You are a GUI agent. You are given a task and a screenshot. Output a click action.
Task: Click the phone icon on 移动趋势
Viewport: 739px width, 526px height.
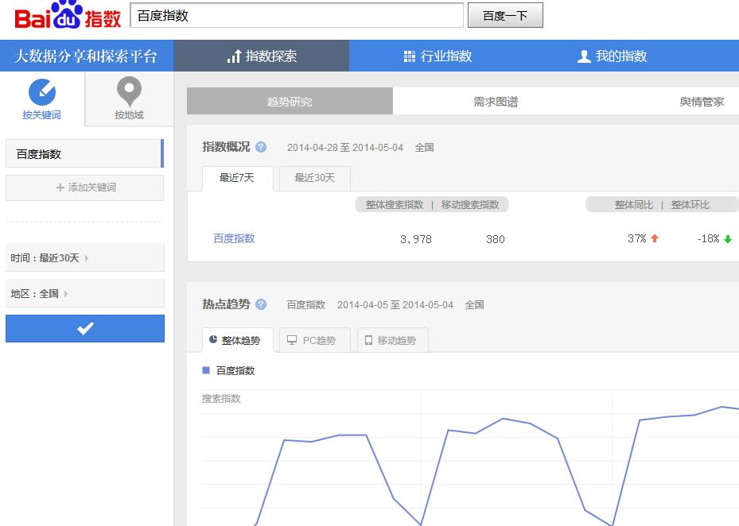point(368,340)
